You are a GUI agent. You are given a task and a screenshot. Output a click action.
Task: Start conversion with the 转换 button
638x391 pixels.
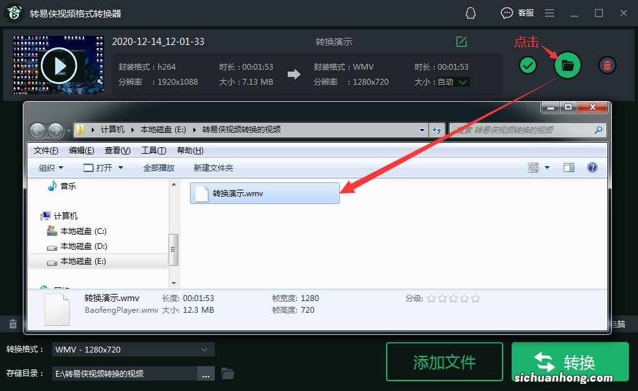(570, 362)
